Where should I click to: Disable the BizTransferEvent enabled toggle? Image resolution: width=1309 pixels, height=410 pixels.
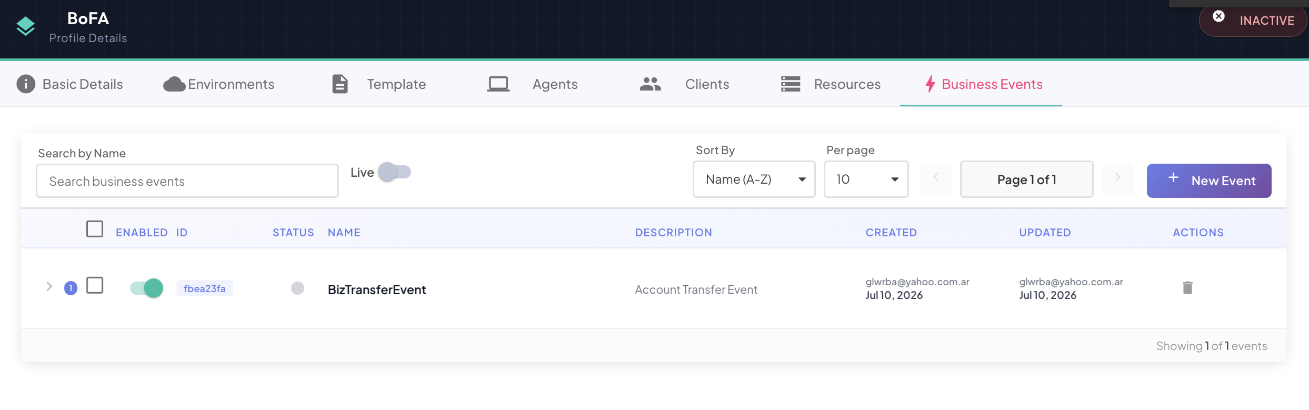[x=146, y=288]
